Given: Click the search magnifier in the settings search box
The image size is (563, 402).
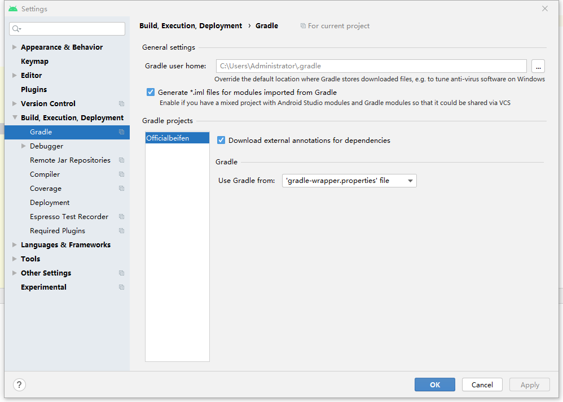Looking at the screenshot, I should (16, 28).
